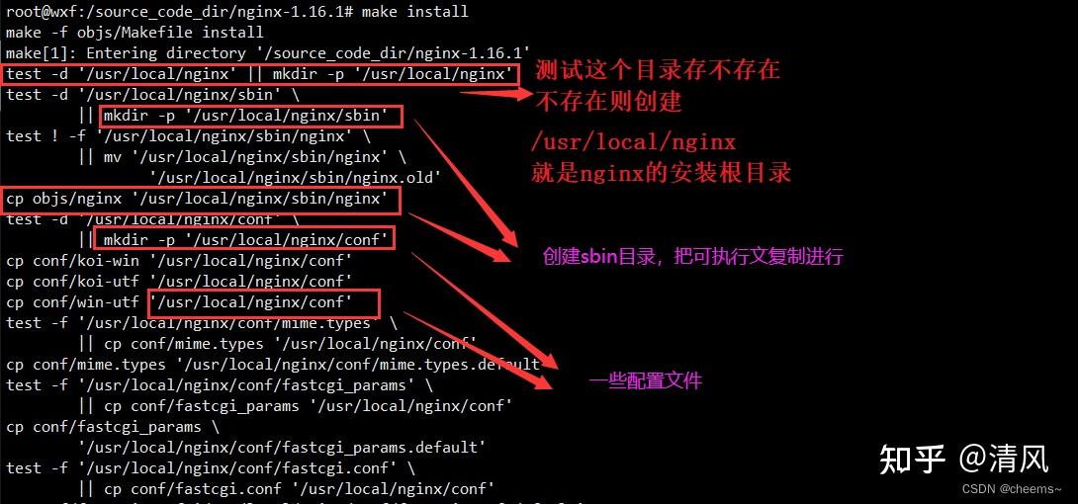Screen dimensions: 1078x504
Task: Click the 'CSDN @cheems~' watermark
Action: pyautogui.click(x=1014, y=489)
